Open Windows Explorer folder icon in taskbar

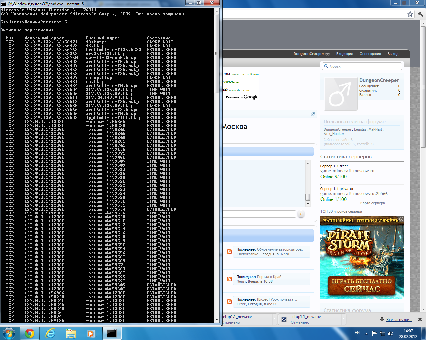pyautogui.click(x=71, y=333)
